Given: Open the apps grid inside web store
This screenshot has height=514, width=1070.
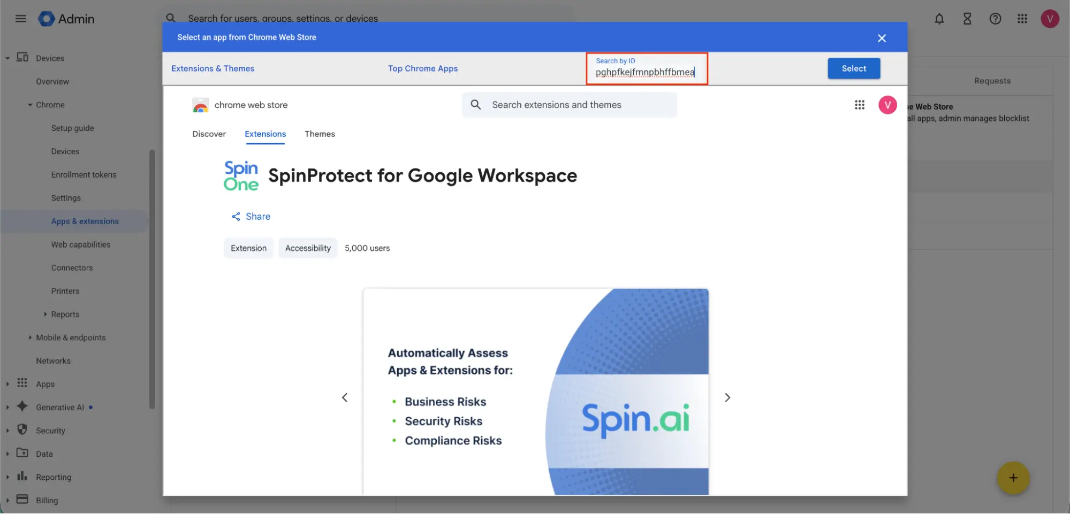Looking at the screenshot, I should [x=860, y=105].
